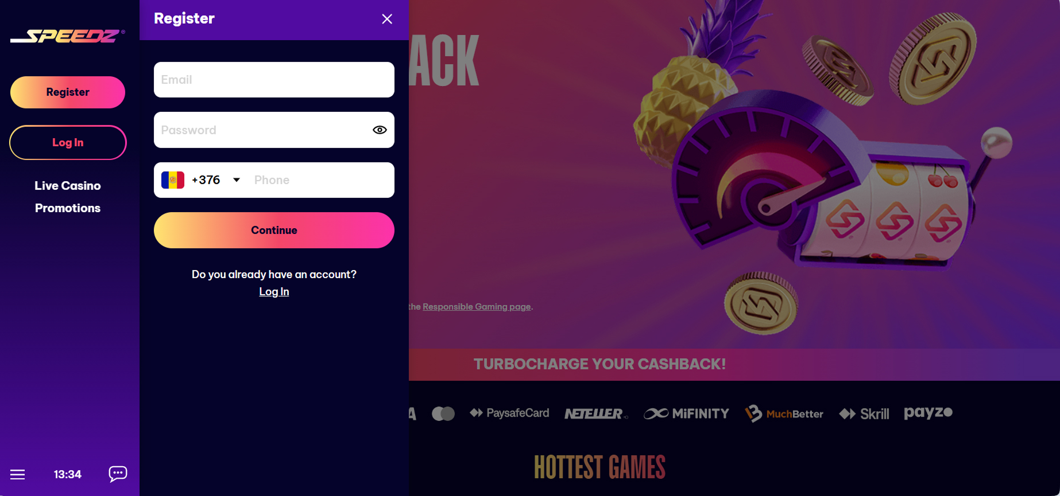This screenshot has height=496, width=1060.
Task: Click the MiFinity payment logo
Action: point(686,413)
